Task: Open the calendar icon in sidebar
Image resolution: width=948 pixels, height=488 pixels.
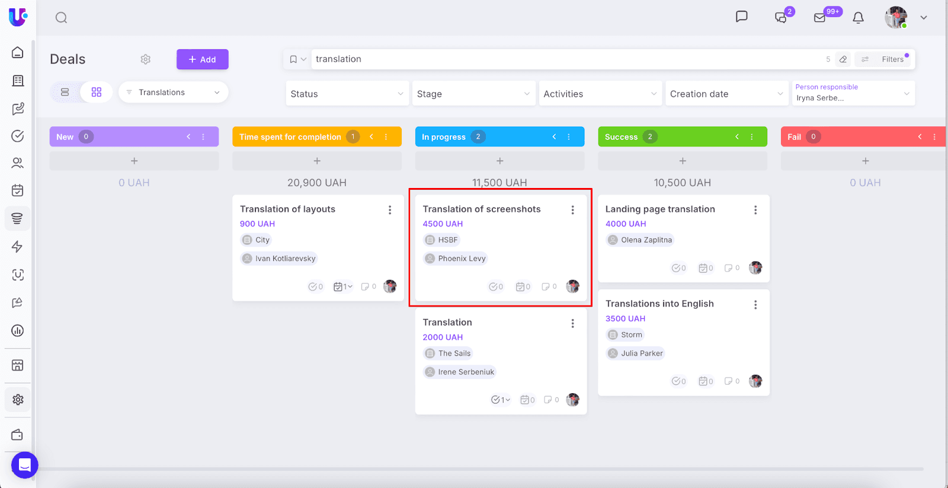Action: point(18,190)
